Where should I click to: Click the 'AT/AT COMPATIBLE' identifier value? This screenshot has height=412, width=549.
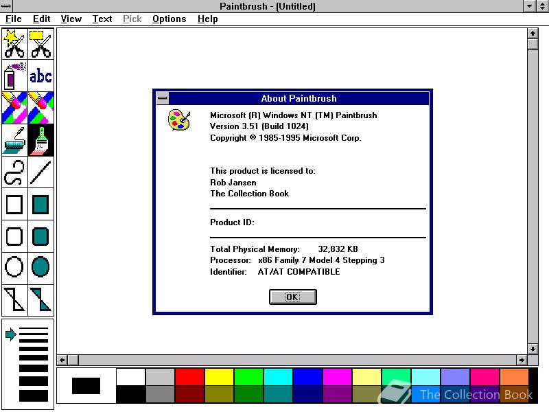point(299,272)
